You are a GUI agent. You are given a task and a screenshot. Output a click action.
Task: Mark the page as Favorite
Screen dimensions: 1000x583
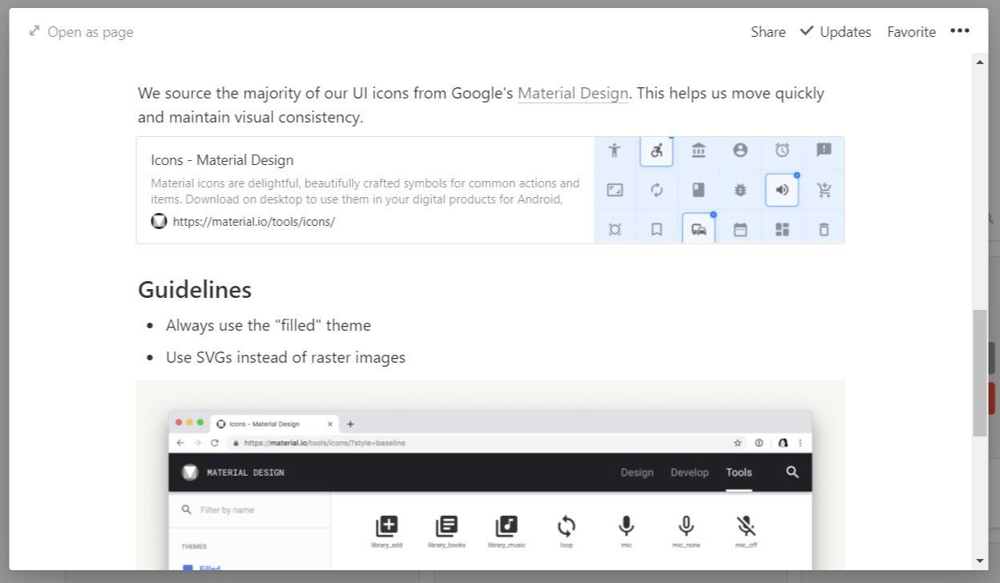911,32
